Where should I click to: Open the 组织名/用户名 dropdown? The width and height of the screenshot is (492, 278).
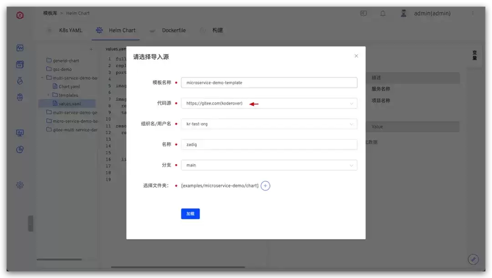[269, 124]
